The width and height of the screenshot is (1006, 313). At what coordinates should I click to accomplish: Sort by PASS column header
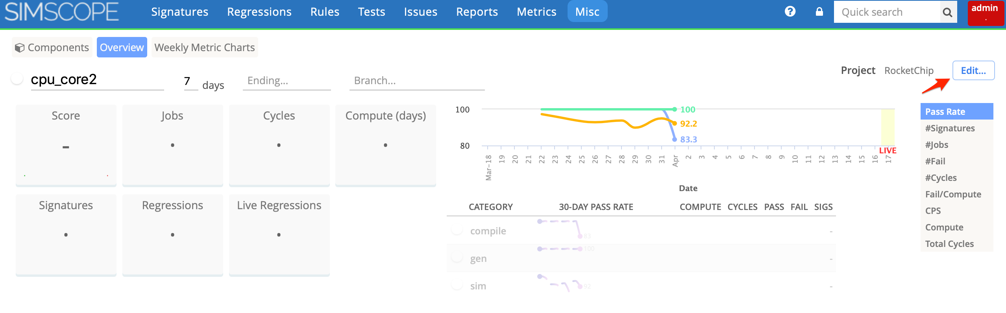(x=774, y=207)
